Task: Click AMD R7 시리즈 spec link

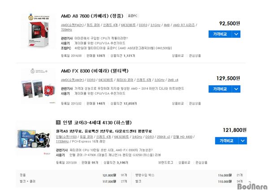Action: pyautogui.click(x=184, y=25)
